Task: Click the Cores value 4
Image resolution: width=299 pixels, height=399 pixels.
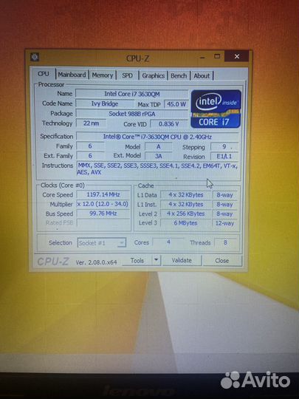Action: 168,242
